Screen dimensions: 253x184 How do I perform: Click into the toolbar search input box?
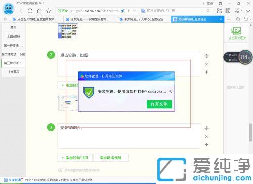176,11
